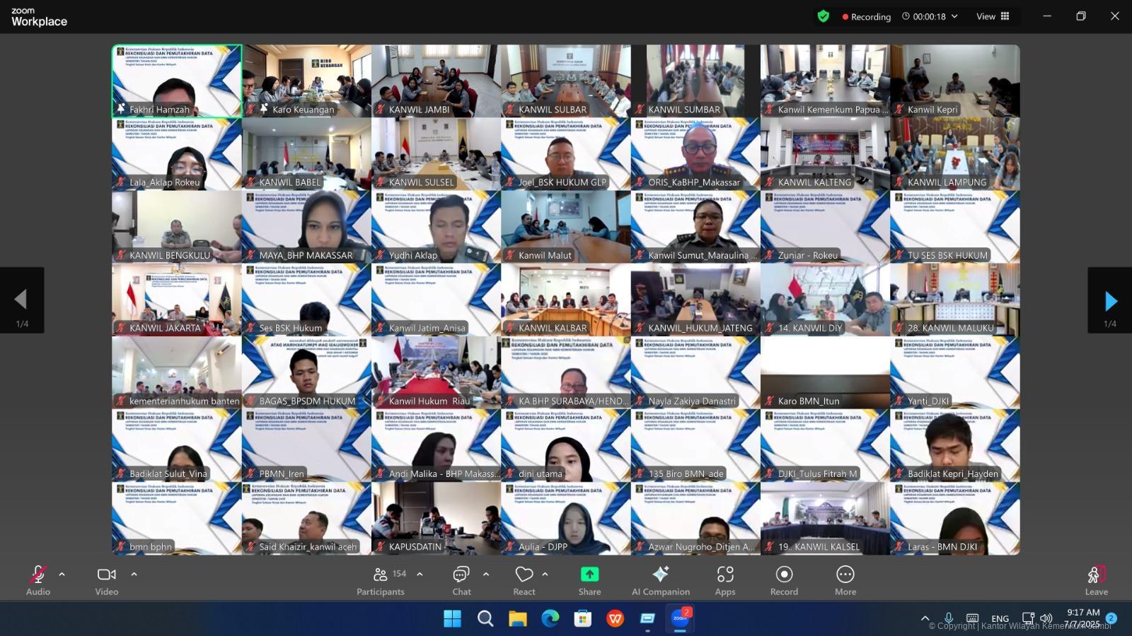
Task: Expand video options arrow next to Video
Action: click(x=134, y=575)
